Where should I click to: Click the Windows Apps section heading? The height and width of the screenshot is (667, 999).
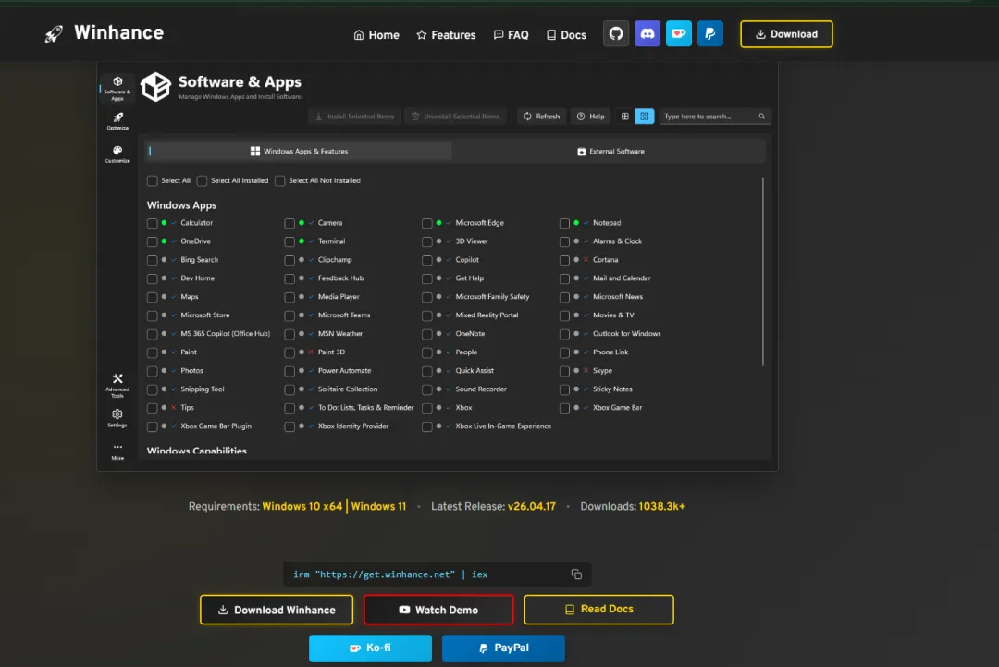click(181, 205)
